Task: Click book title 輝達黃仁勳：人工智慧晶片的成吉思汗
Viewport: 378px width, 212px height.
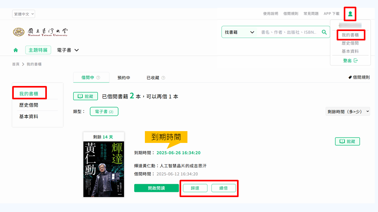Action: (x=170, y=166)
